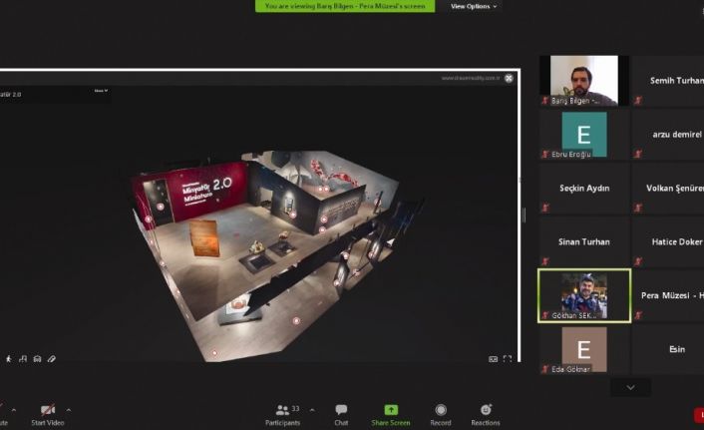Click the screen-viewing notification banner
704x430 pixels.
344,6
